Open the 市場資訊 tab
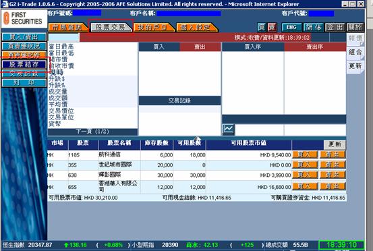This screenshot has height=251, width=373. [68, 28]
